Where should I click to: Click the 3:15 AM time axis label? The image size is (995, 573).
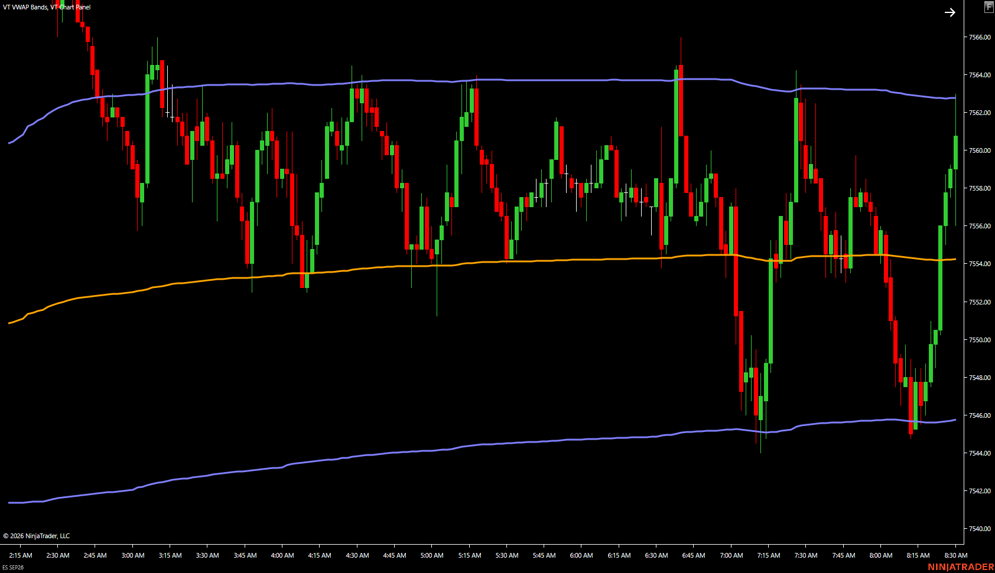click(170, 555)
